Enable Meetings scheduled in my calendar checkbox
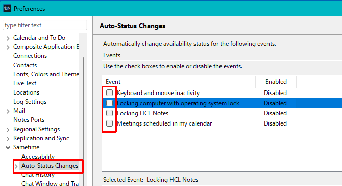Screen dimensions: 342x186 tap(109, 123)
